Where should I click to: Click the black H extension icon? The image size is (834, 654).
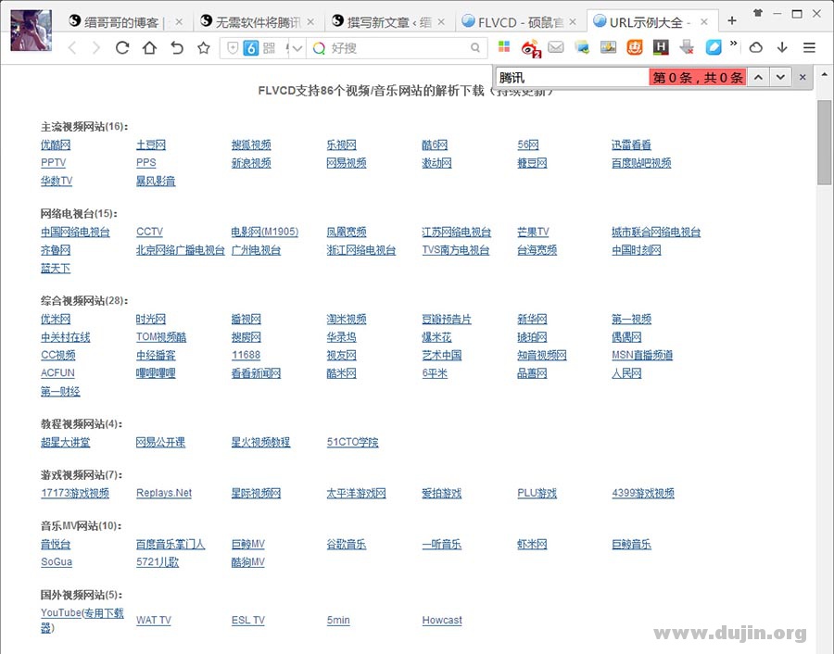[661, 47]
